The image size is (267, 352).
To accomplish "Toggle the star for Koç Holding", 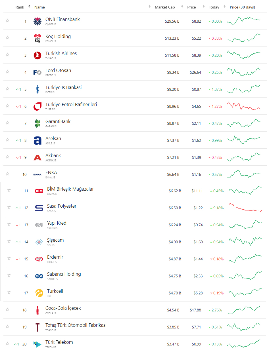I will coord(7,37).
